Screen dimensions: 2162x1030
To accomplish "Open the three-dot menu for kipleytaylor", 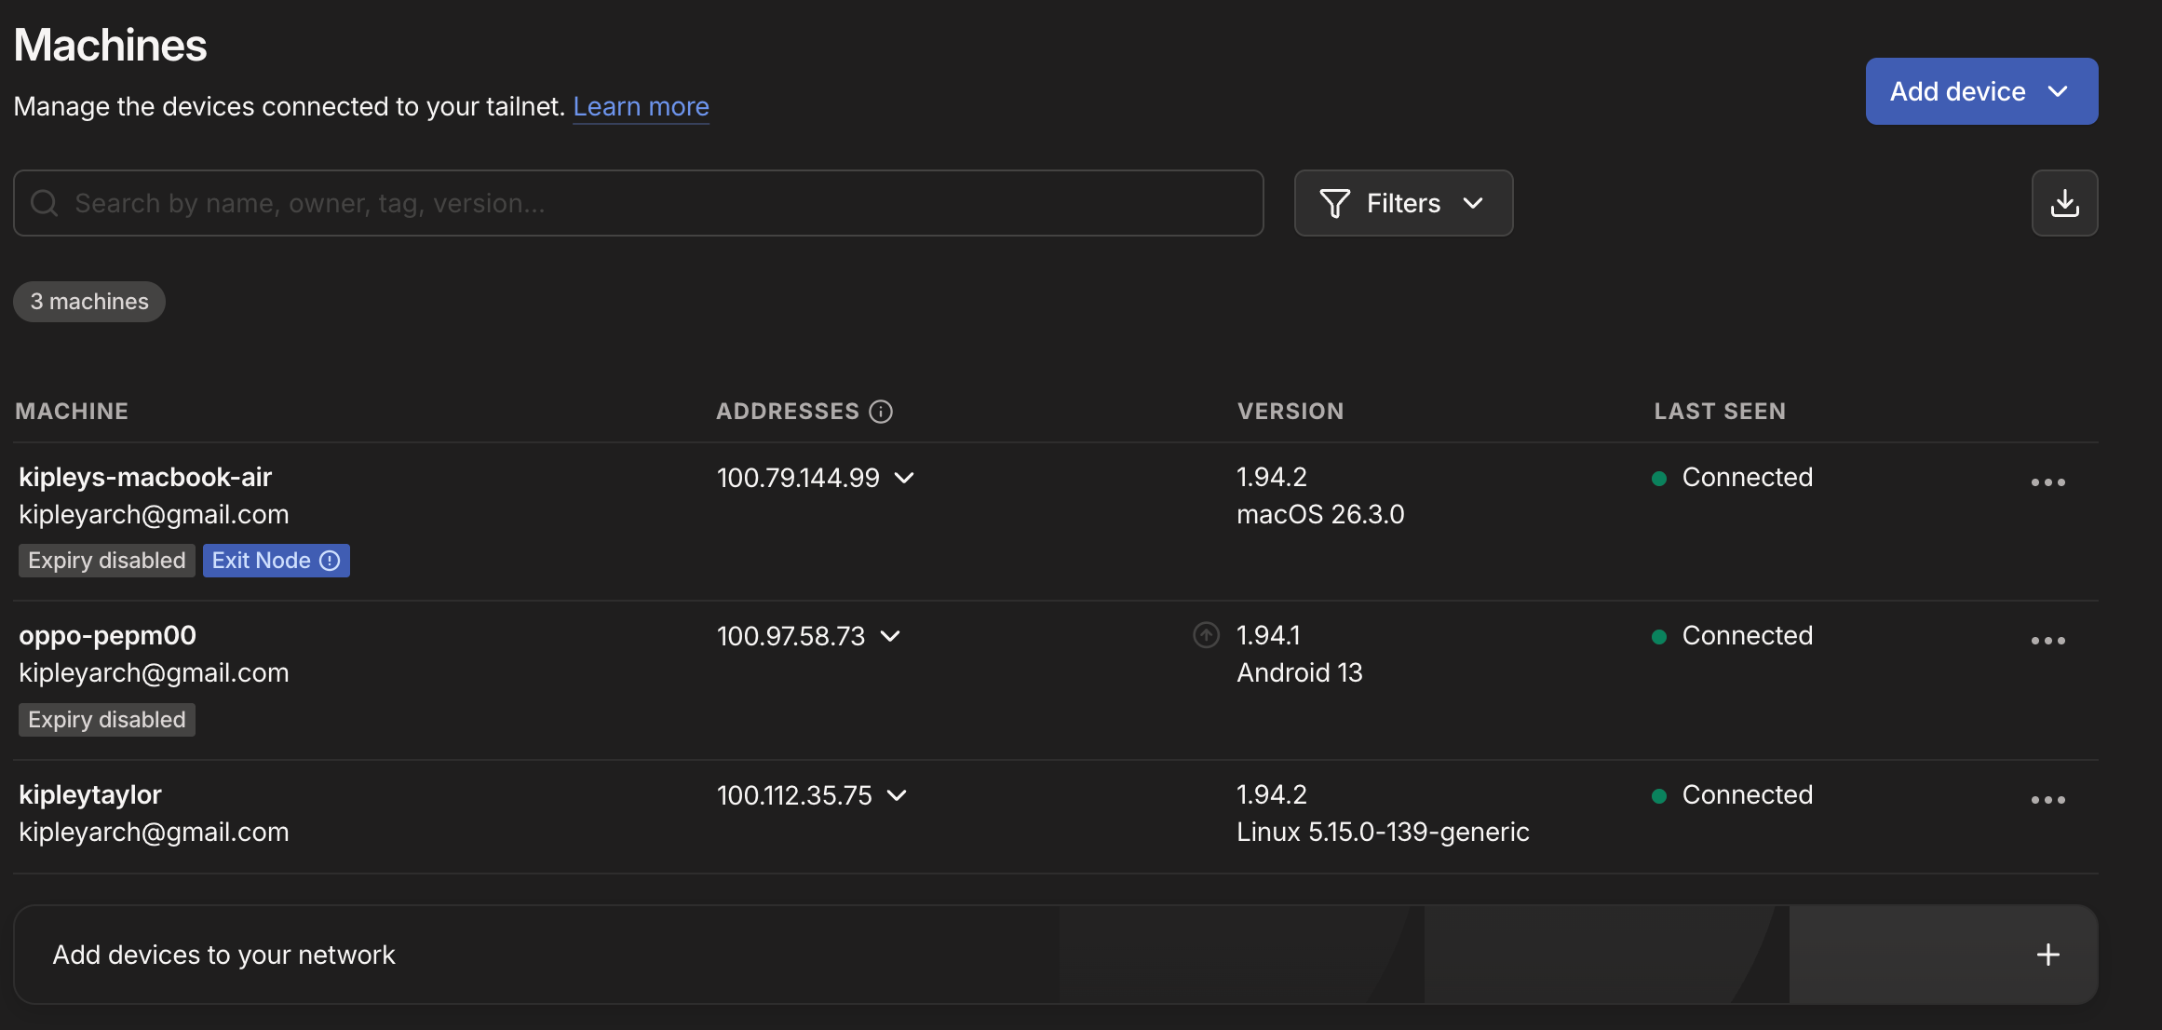I will point(2047,800).
